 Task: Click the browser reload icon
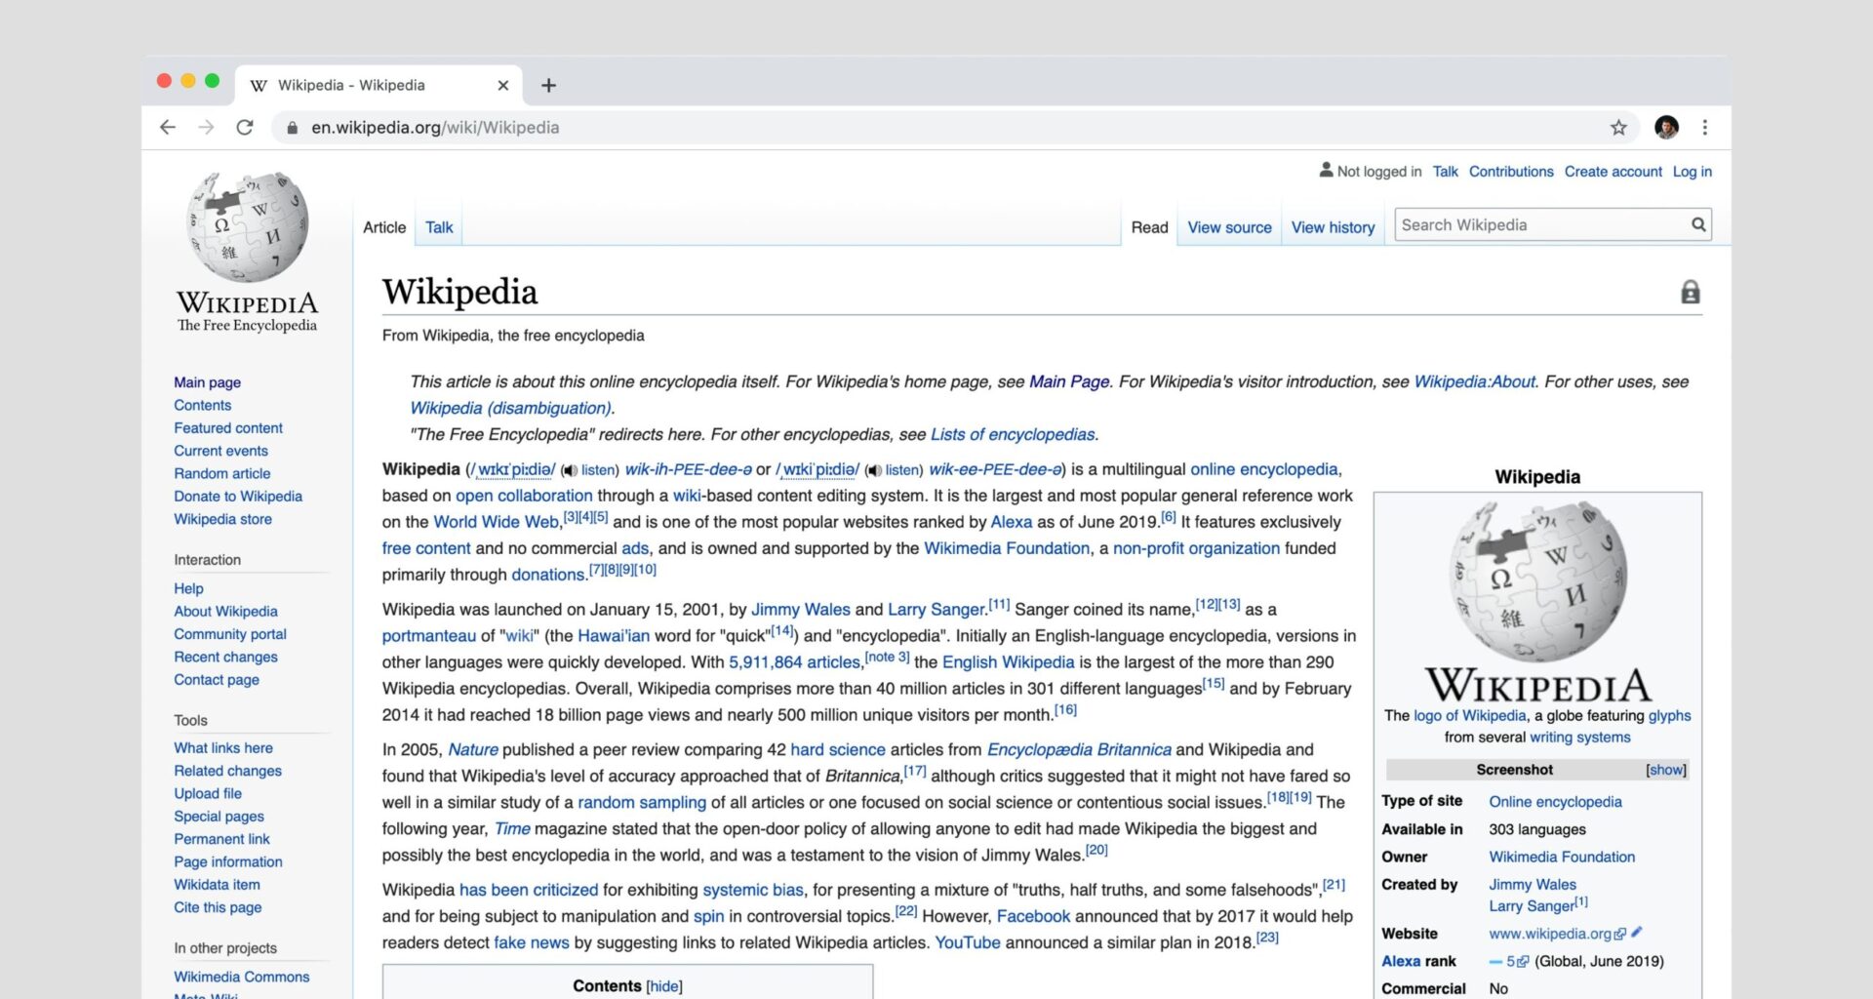click(x=243, y=127)
